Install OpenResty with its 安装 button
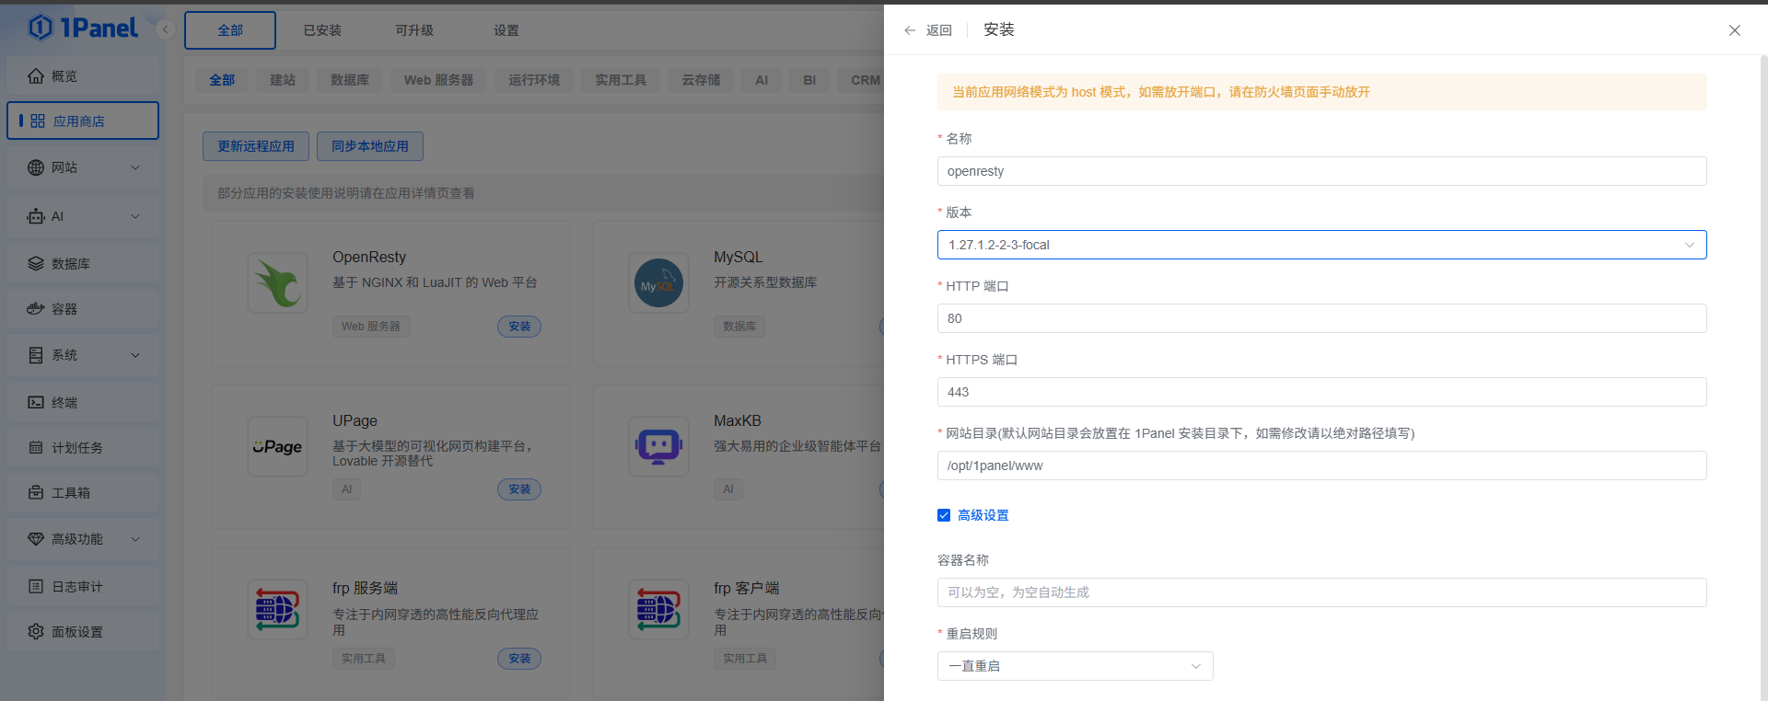The width and height of the screenshot is (1768, 701). tap(519, 327)
